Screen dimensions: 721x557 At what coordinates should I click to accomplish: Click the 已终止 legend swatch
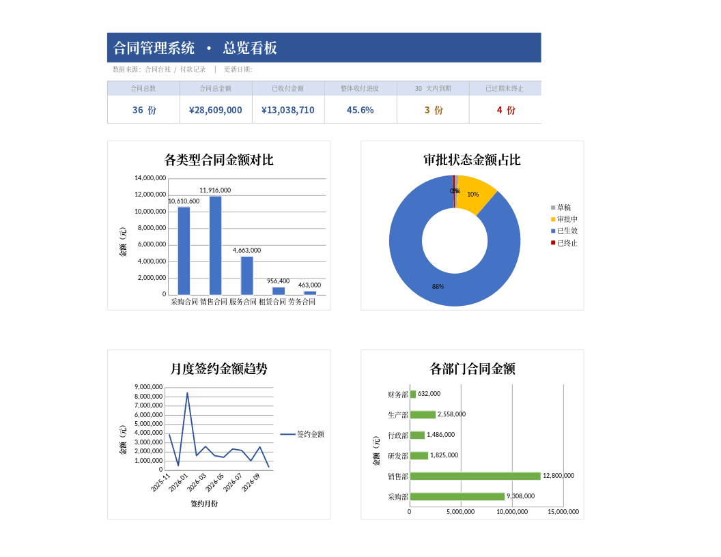pos(553,242)
